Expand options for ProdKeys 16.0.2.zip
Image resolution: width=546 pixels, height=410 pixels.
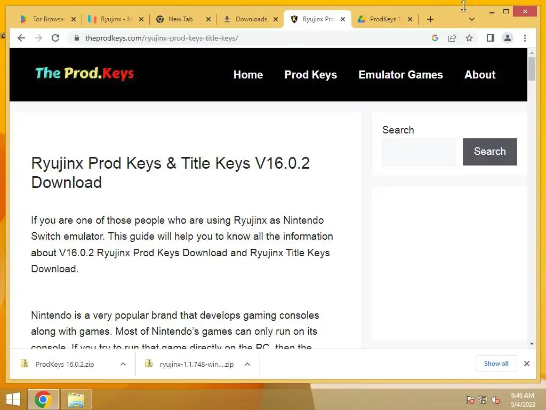click(x=123, y=364)
